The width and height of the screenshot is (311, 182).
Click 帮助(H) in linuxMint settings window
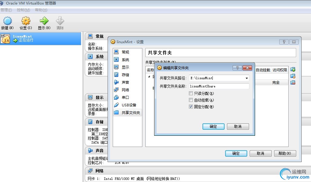click(285, 153)
